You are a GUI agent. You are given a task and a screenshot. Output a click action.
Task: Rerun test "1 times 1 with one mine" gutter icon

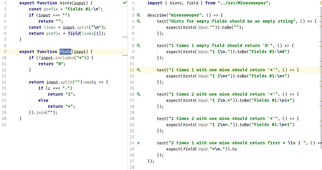click(139, 70)
